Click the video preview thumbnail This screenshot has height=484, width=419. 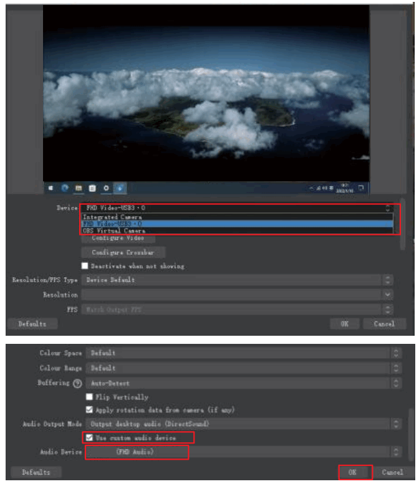[x=206, y=100]
